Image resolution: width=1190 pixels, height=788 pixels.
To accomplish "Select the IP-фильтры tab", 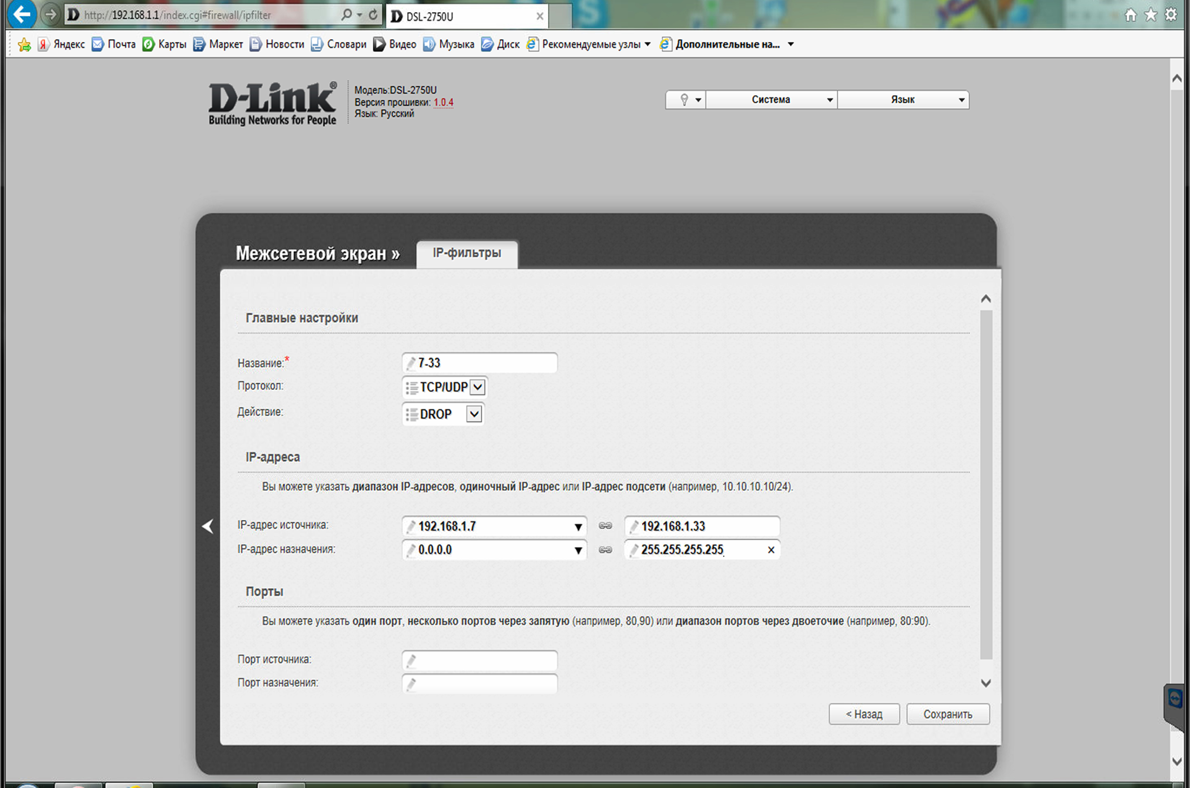I will click(x=467, y=253).
